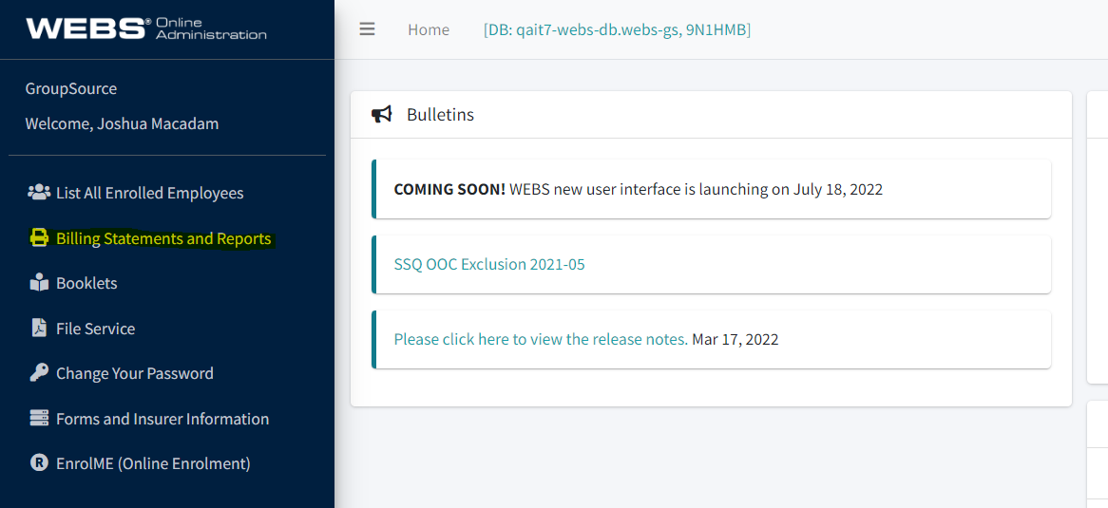Open the SSQ OOC Exclusion 2021-05 bulletin
The image size is (1108, 508).
(x=489, y=264)
